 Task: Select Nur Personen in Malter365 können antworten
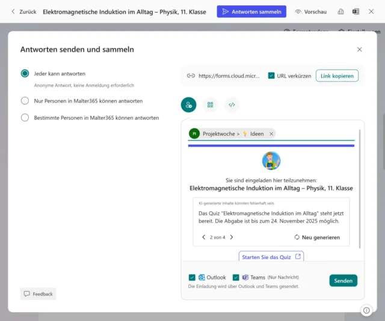click(x=25, y=101)
